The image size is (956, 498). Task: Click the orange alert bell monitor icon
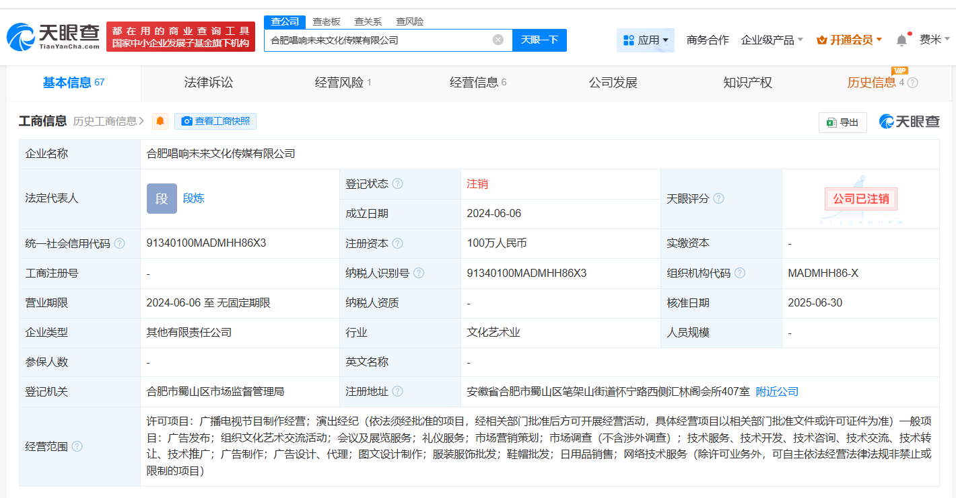(x=160, y=122)
